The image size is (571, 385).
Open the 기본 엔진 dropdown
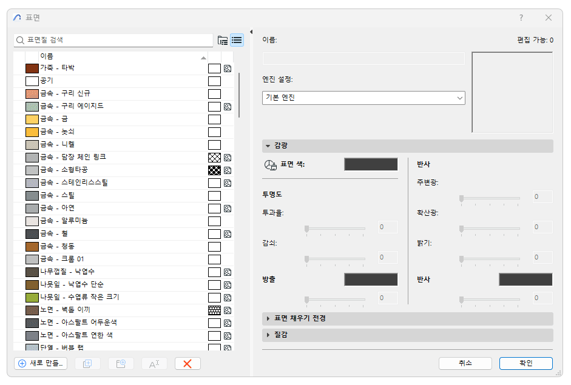363,98
